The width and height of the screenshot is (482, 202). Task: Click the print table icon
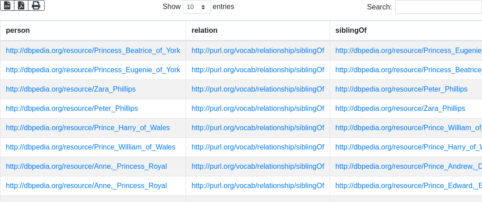point(36,5)
